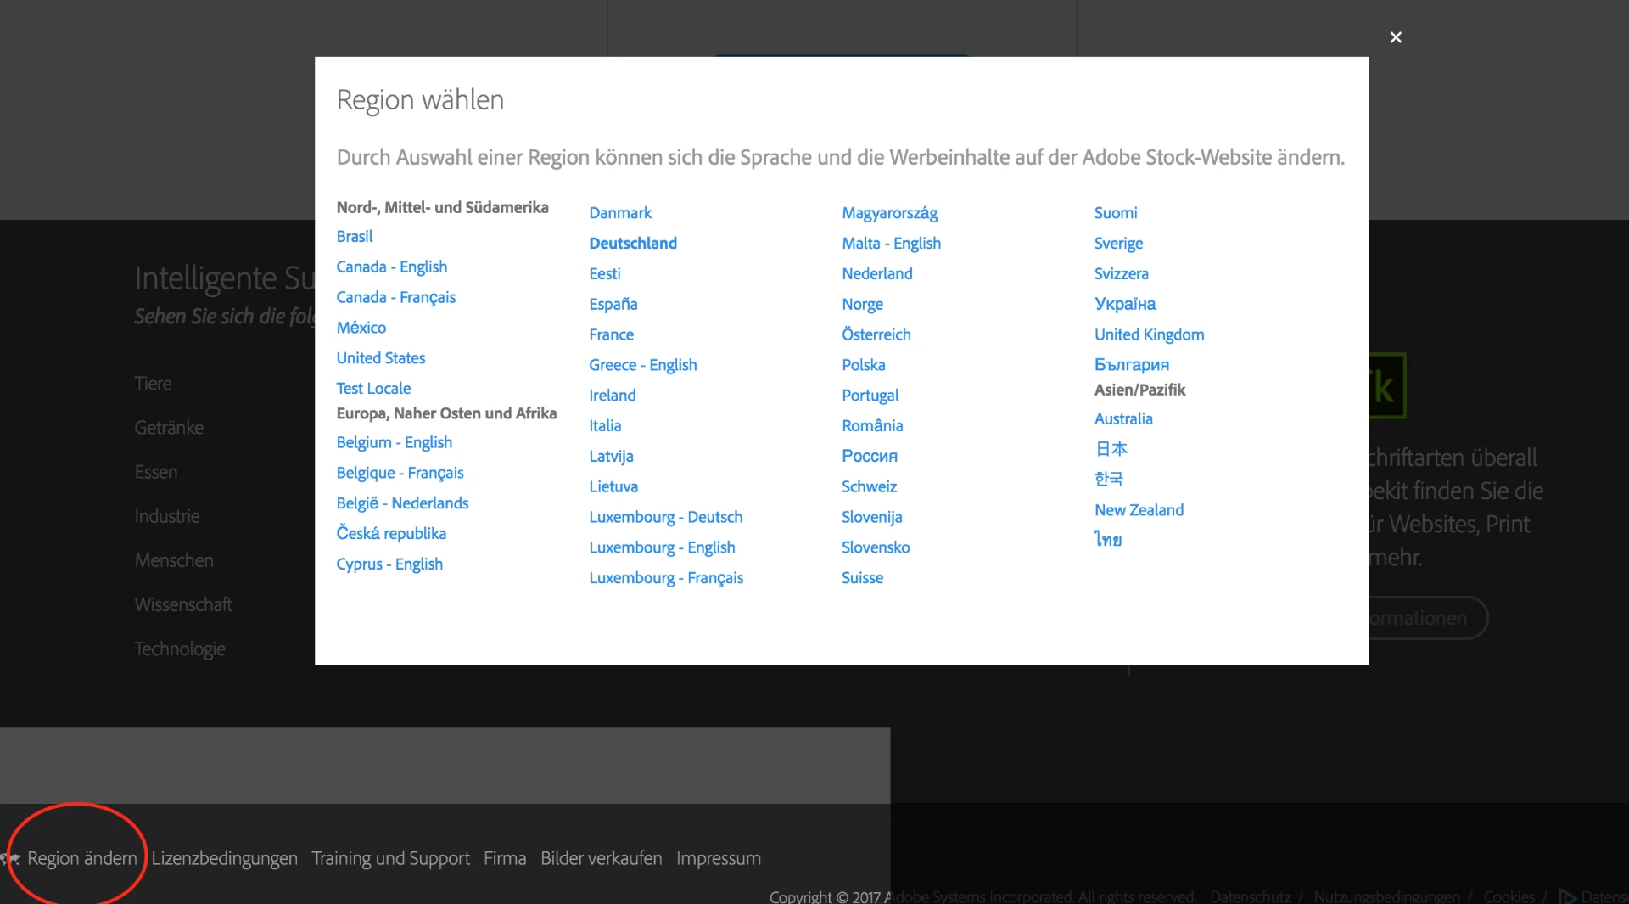Screen dimensions: 1629x904
Task: Select Svizzera region
Action: [1122, 274]
